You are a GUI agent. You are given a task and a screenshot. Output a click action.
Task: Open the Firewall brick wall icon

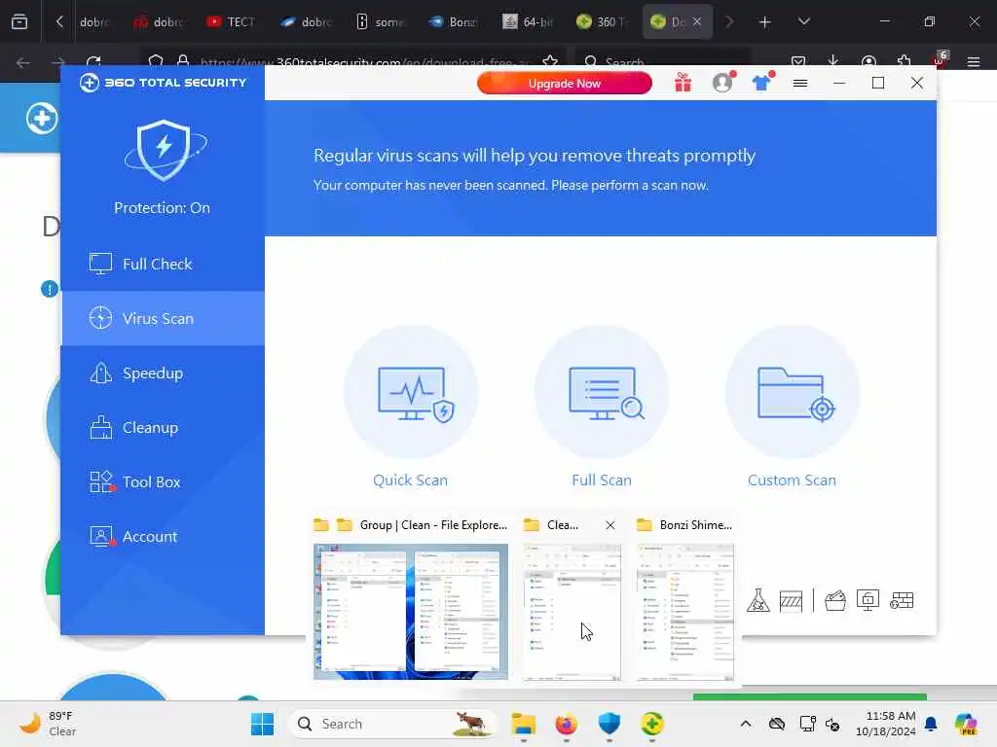click(902, 600)
